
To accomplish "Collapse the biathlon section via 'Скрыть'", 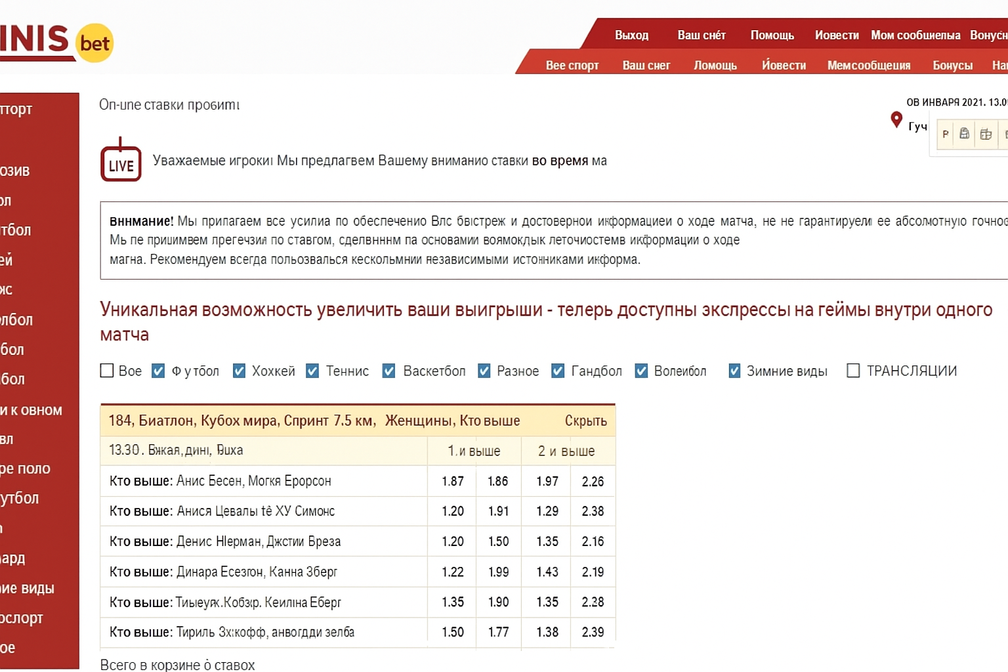I will pos(585,421).
